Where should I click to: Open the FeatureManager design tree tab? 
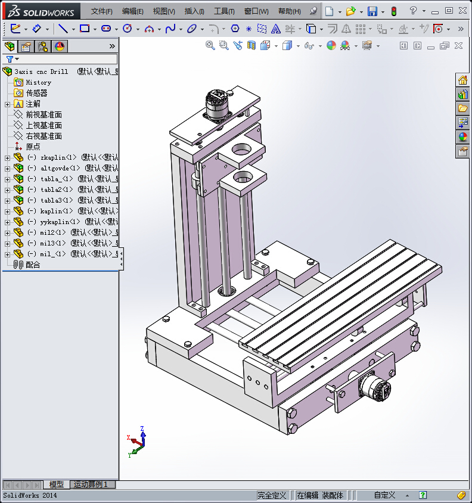[10, 46]
